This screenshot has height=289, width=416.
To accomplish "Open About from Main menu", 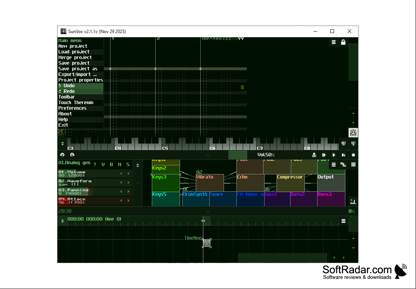I will coord(81,114).
